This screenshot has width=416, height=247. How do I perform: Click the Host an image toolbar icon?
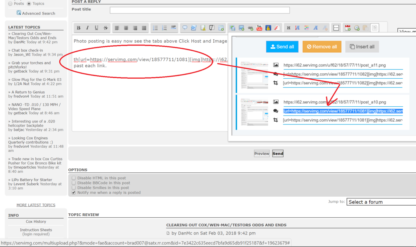[232, 28]
